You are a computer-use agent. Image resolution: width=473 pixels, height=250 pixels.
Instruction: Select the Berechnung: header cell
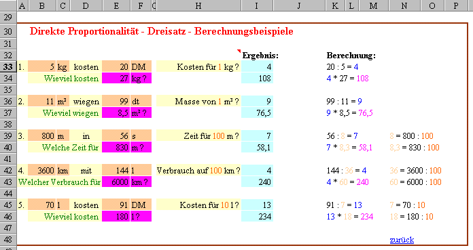coord(351,56)
